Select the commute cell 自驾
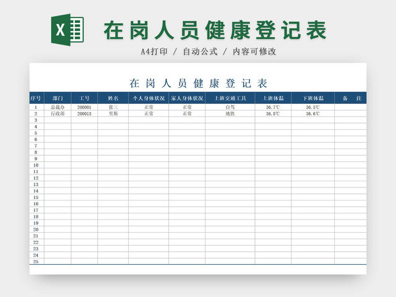 pos(230,107)
